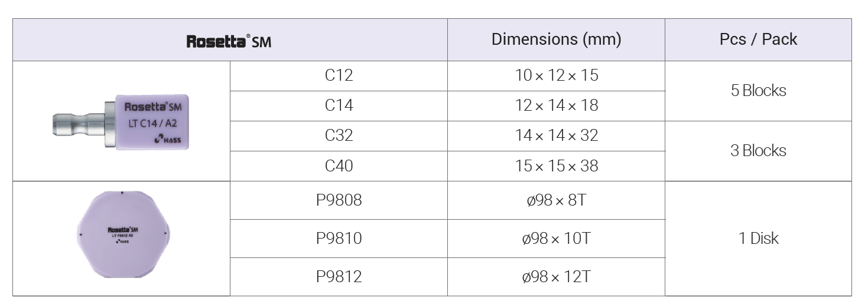Click the Rosetta SM block product image
This screenshot has width=865, height=301.
tap(121, 122)
